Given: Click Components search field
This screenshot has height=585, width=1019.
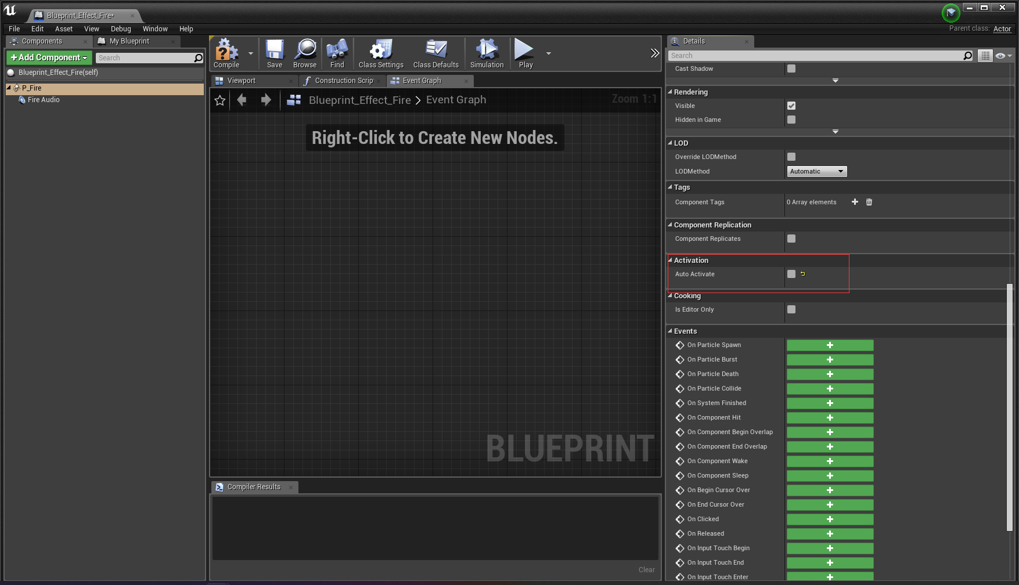Looking at the screenshot, I should point(145,58).
